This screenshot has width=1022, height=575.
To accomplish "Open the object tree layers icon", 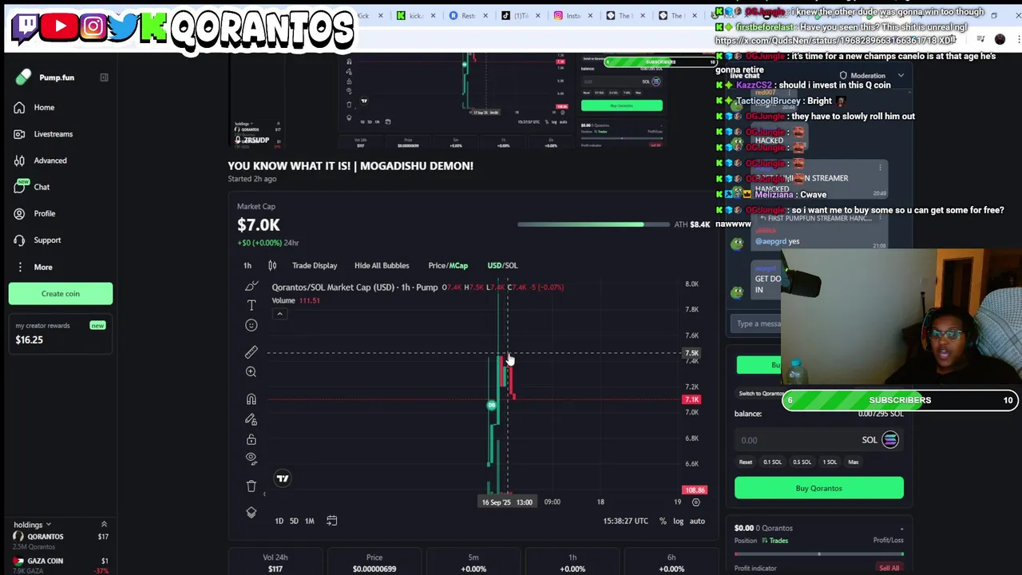I will [x=251, y=512].
